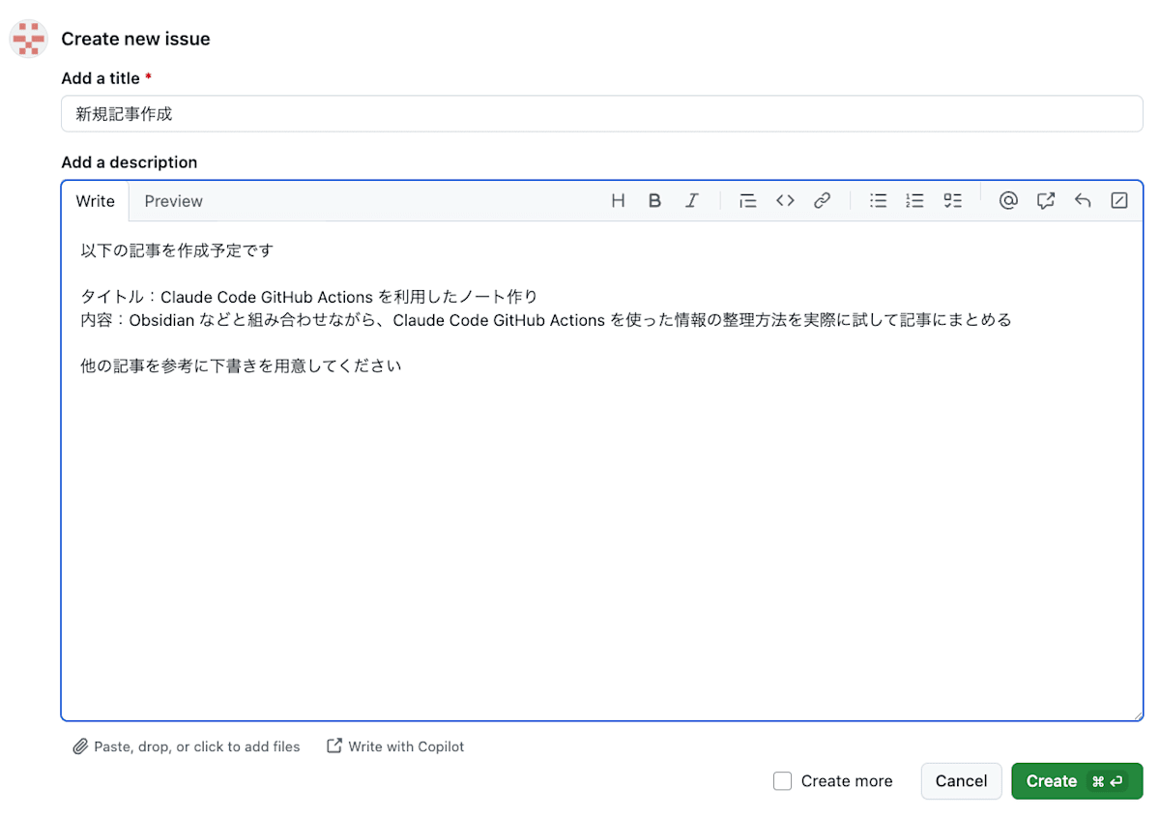Grab the textarea resize handle corner

tap(1137, 715)
